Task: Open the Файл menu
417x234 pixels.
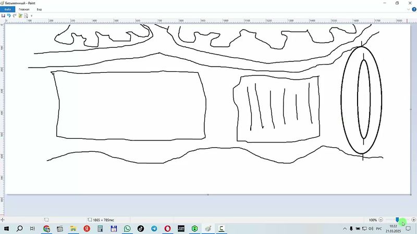Action: [x=7, y=9]
